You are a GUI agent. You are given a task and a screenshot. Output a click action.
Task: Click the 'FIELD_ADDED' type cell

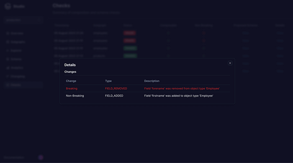(114, 96)
